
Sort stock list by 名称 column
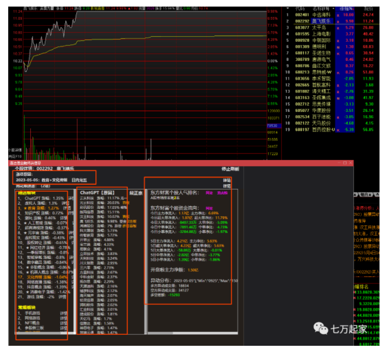click(321, 9)
